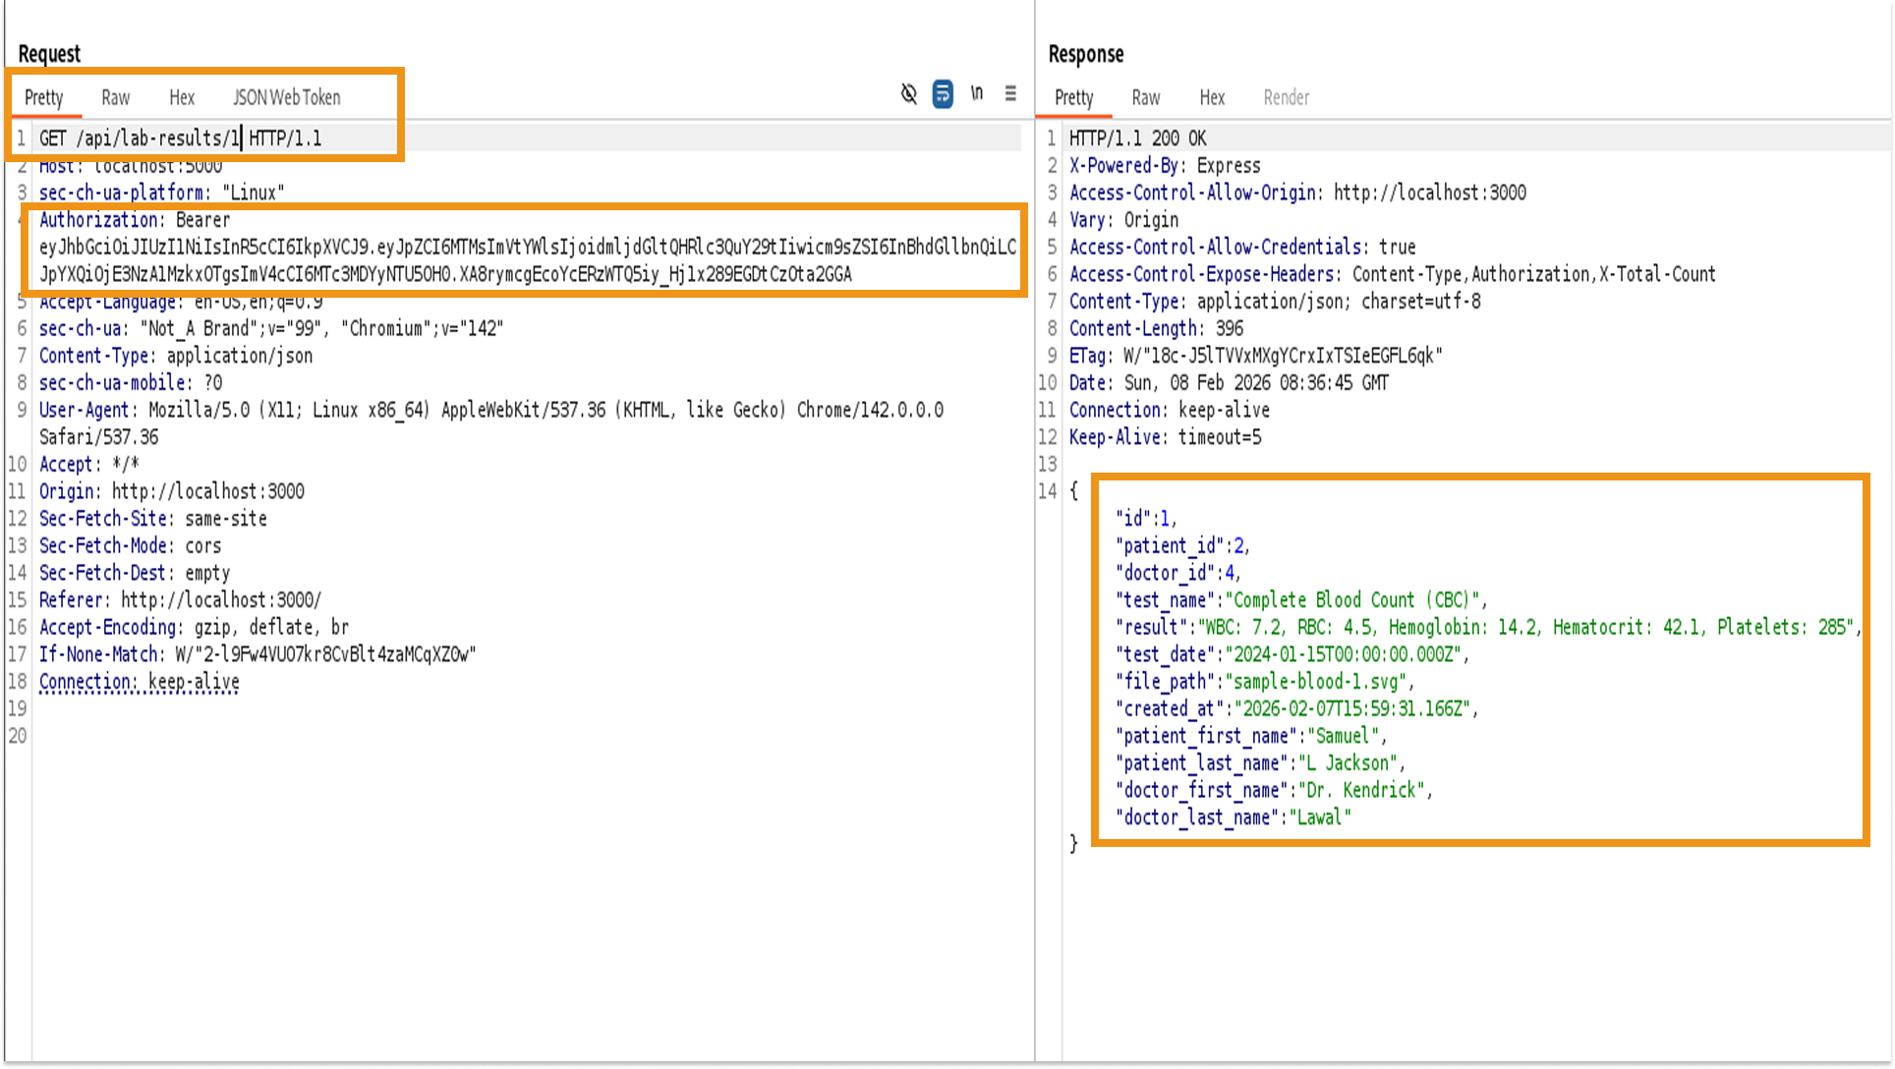Click the HTTP/1.1 200 OK status line
This screenshot has width=1895, height=1069.
1137,139
